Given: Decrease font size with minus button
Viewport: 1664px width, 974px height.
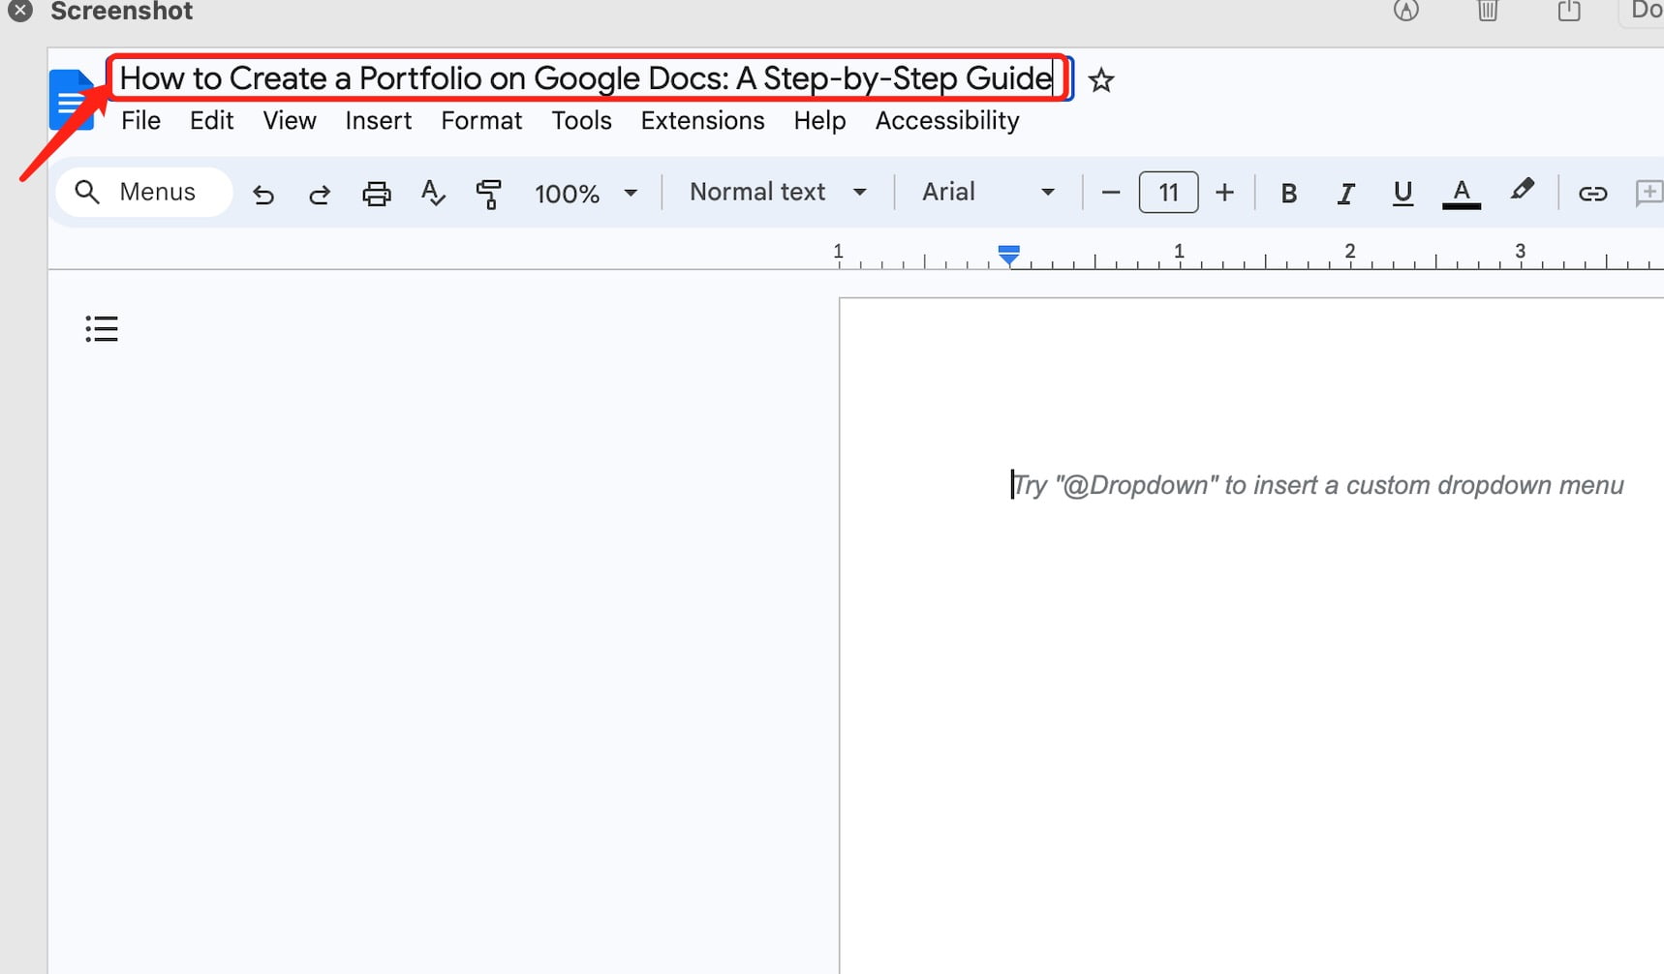Looking at the screenshot, I should [1111, 193].
